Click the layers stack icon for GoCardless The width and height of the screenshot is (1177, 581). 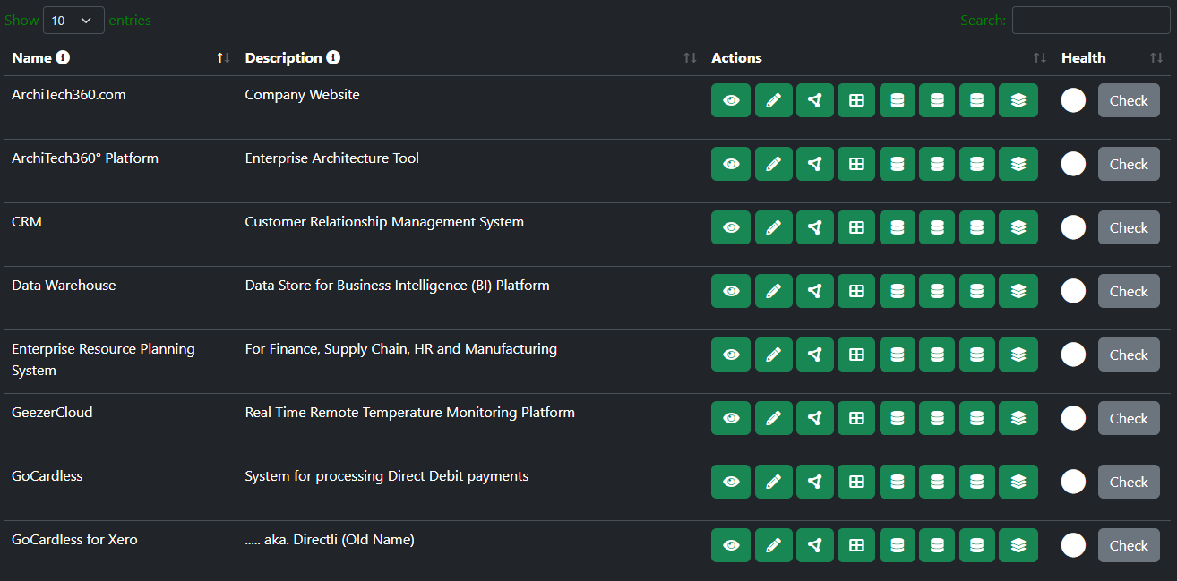click(1018, 482)
